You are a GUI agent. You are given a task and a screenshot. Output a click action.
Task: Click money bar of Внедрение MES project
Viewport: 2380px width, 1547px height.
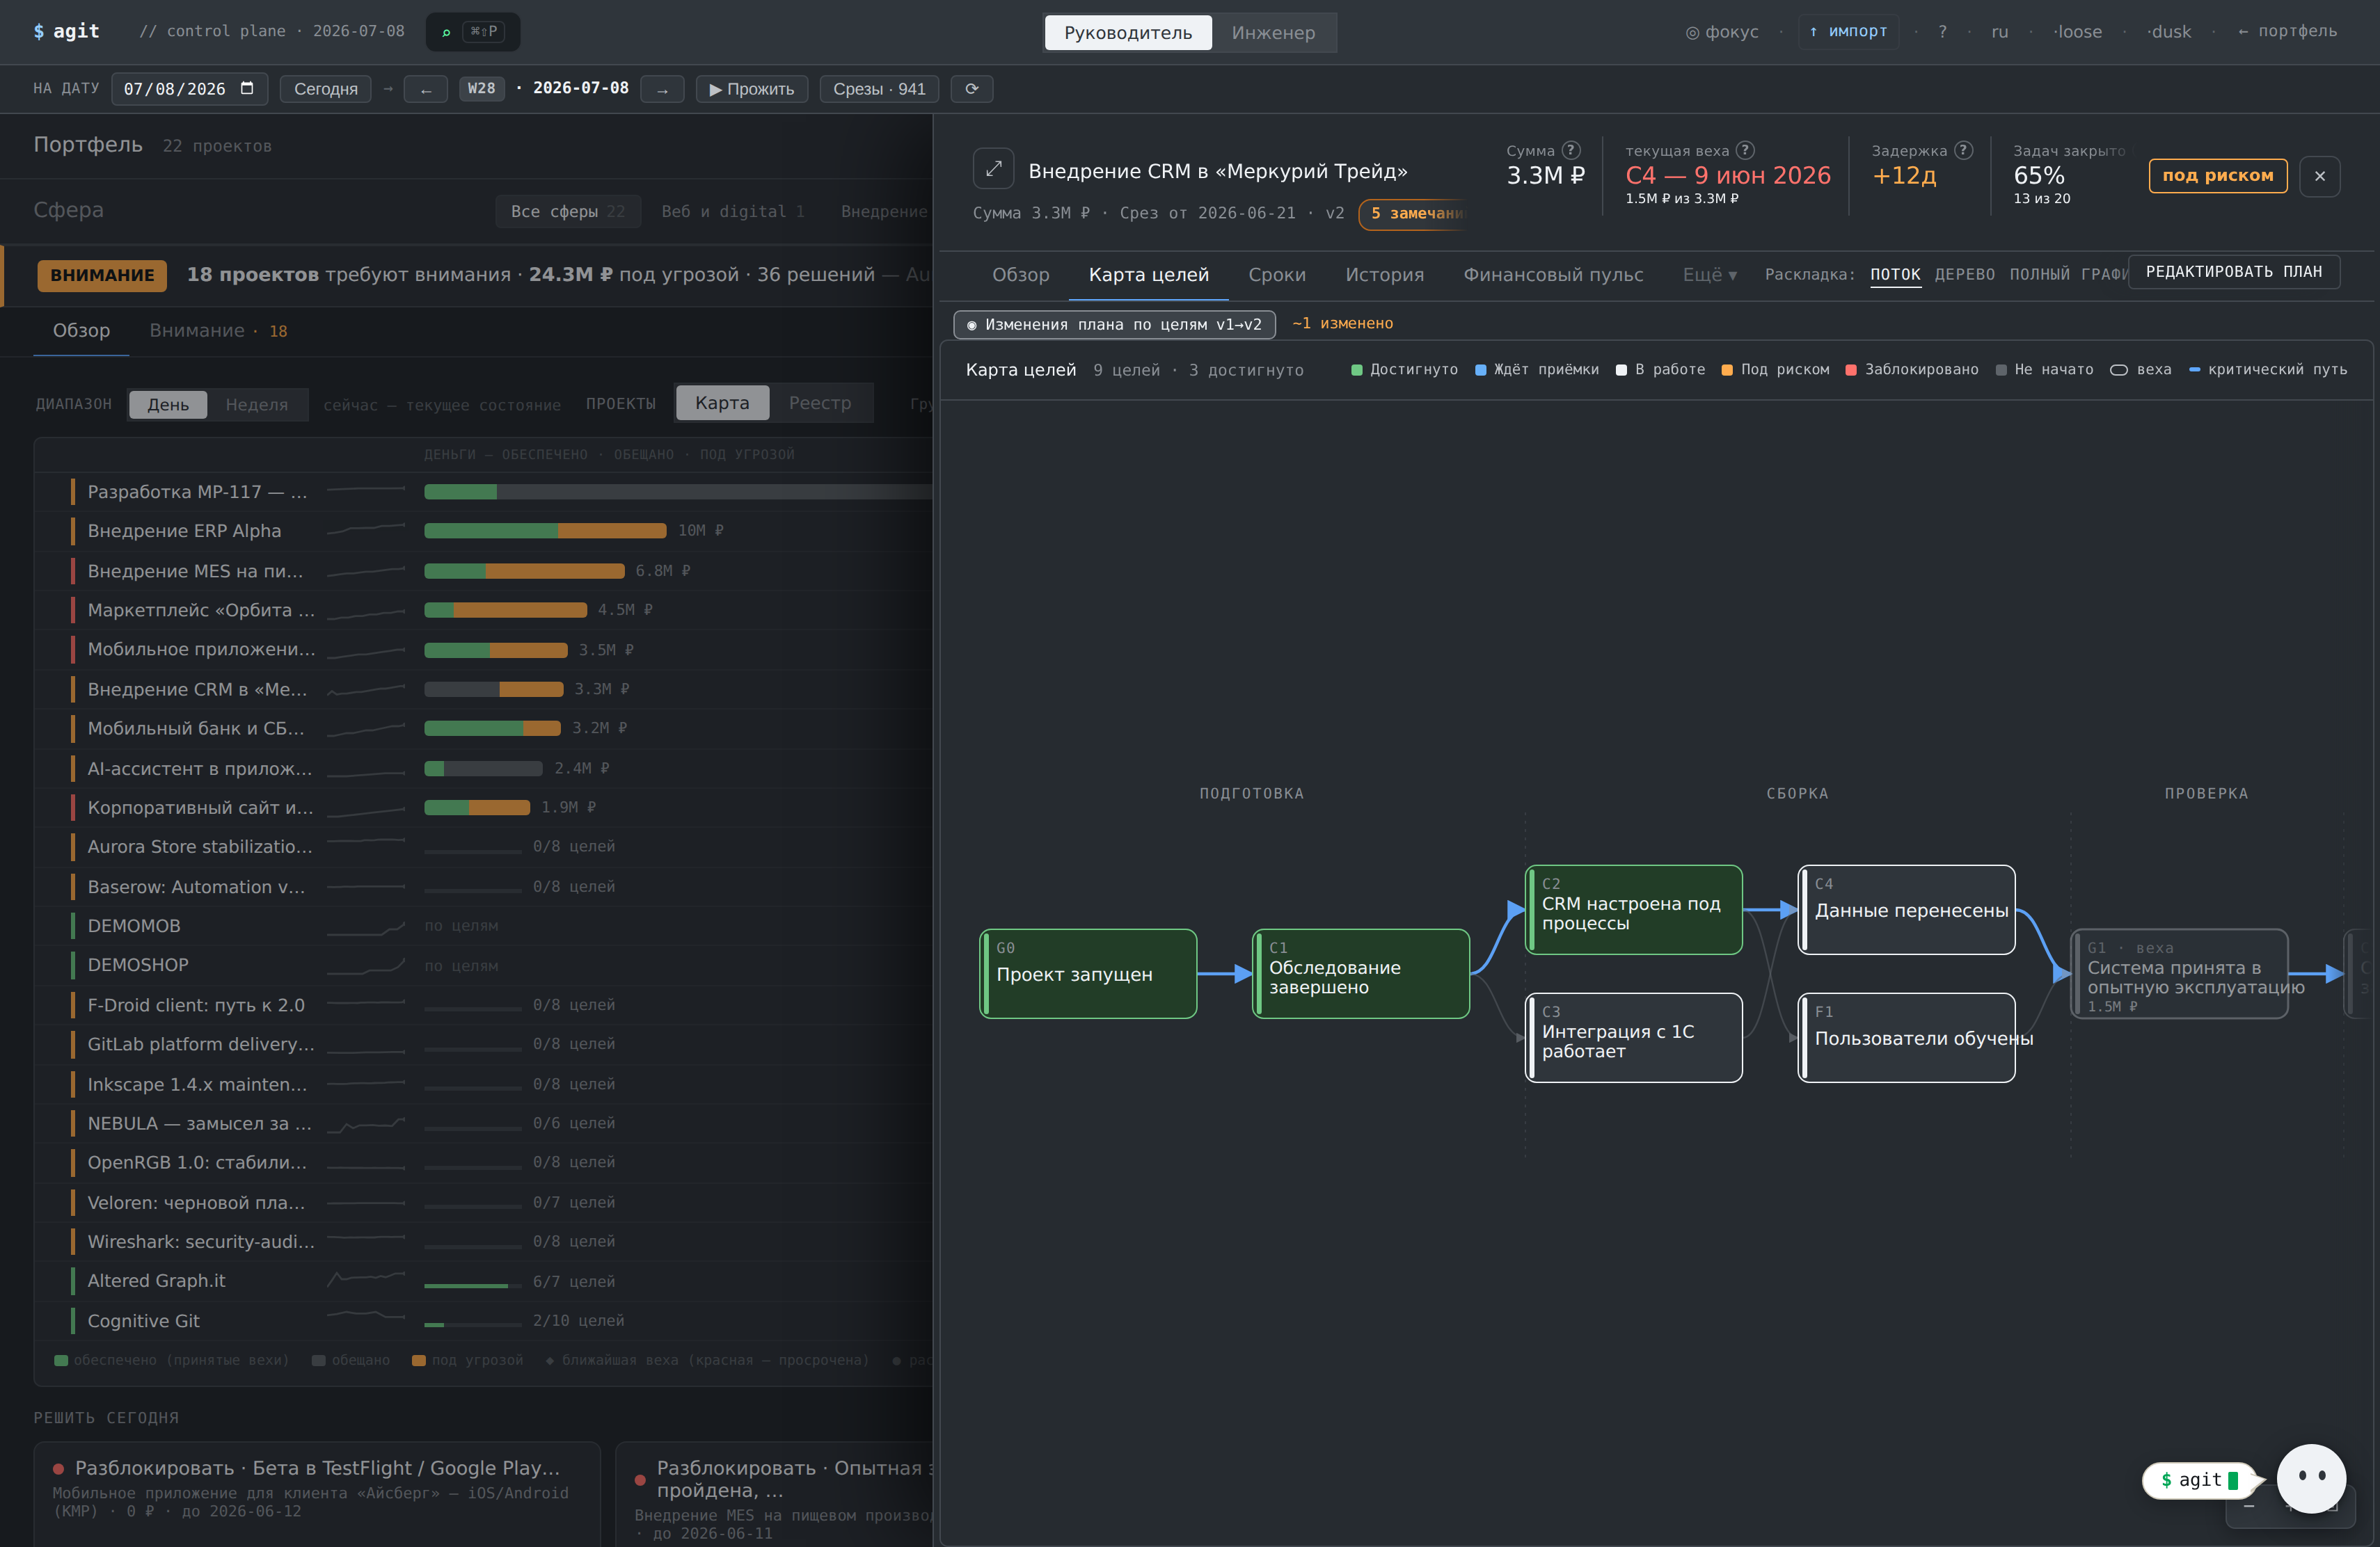coord(524,570)
